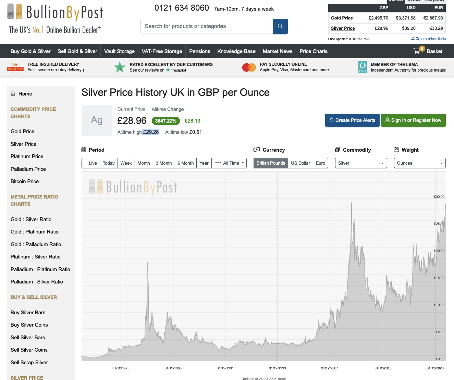Click the Home house icon in sidebar
The image size is (454, 380).
click(x=13, y=93)
